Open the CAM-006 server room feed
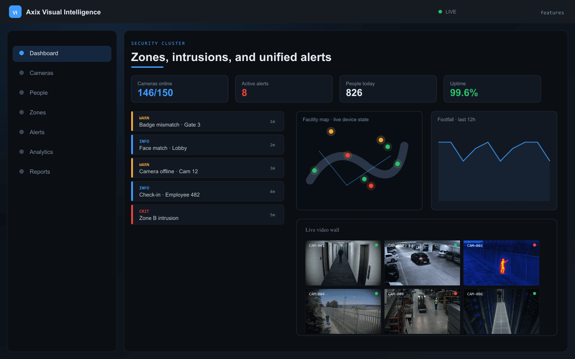The width and height of the screenshot is (575, 359). 501,311
